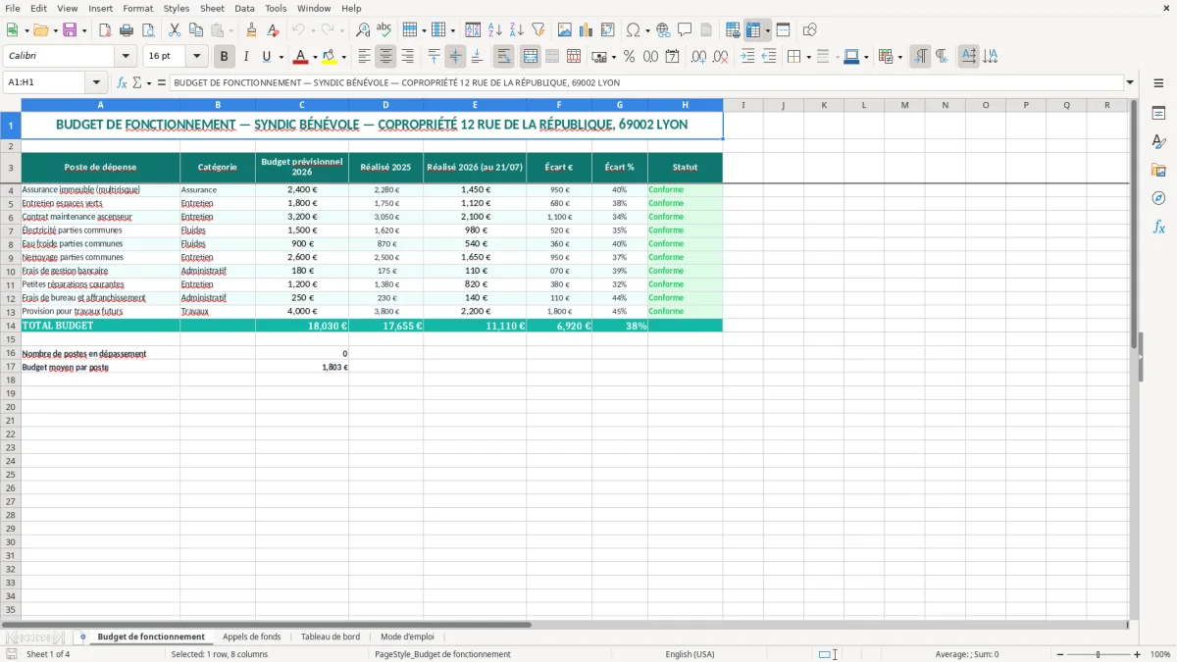Open the Navigator compass in sidebar
This screenshot has height=662, width=1177.
pos(1158,198)
